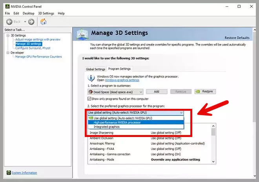Open the Back history dropdown arrow
Image resolution: width=259 pixels, height=182 pixels.
[x=25, y=22]
